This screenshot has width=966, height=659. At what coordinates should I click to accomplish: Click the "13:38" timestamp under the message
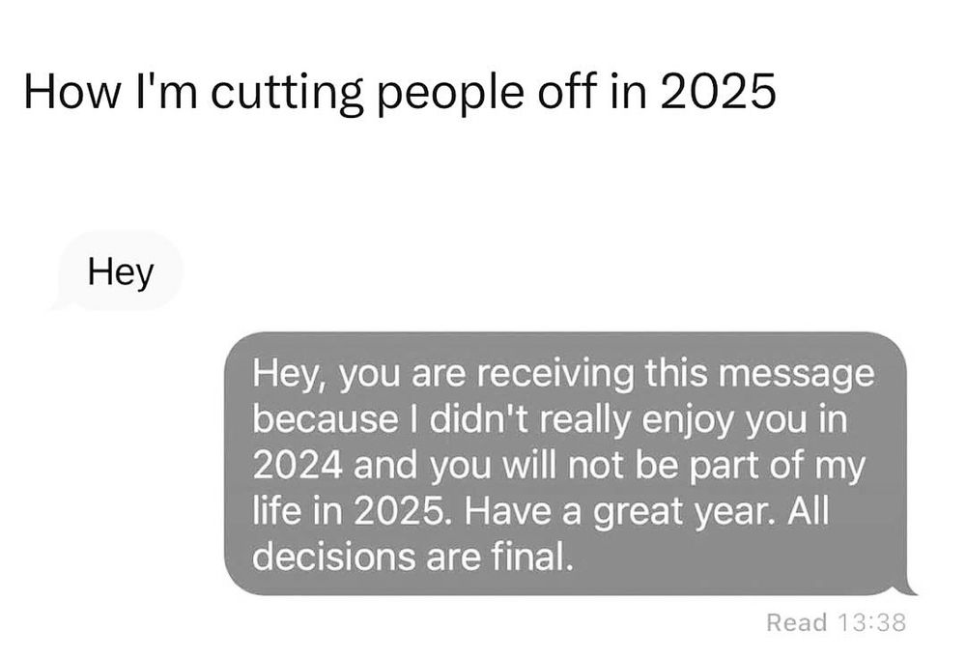871,622
